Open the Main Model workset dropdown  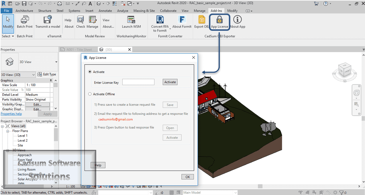pos(235,192)
